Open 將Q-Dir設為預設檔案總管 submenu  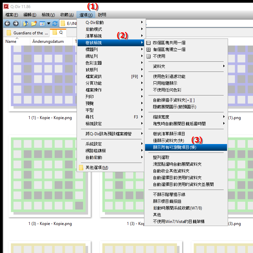111,134
